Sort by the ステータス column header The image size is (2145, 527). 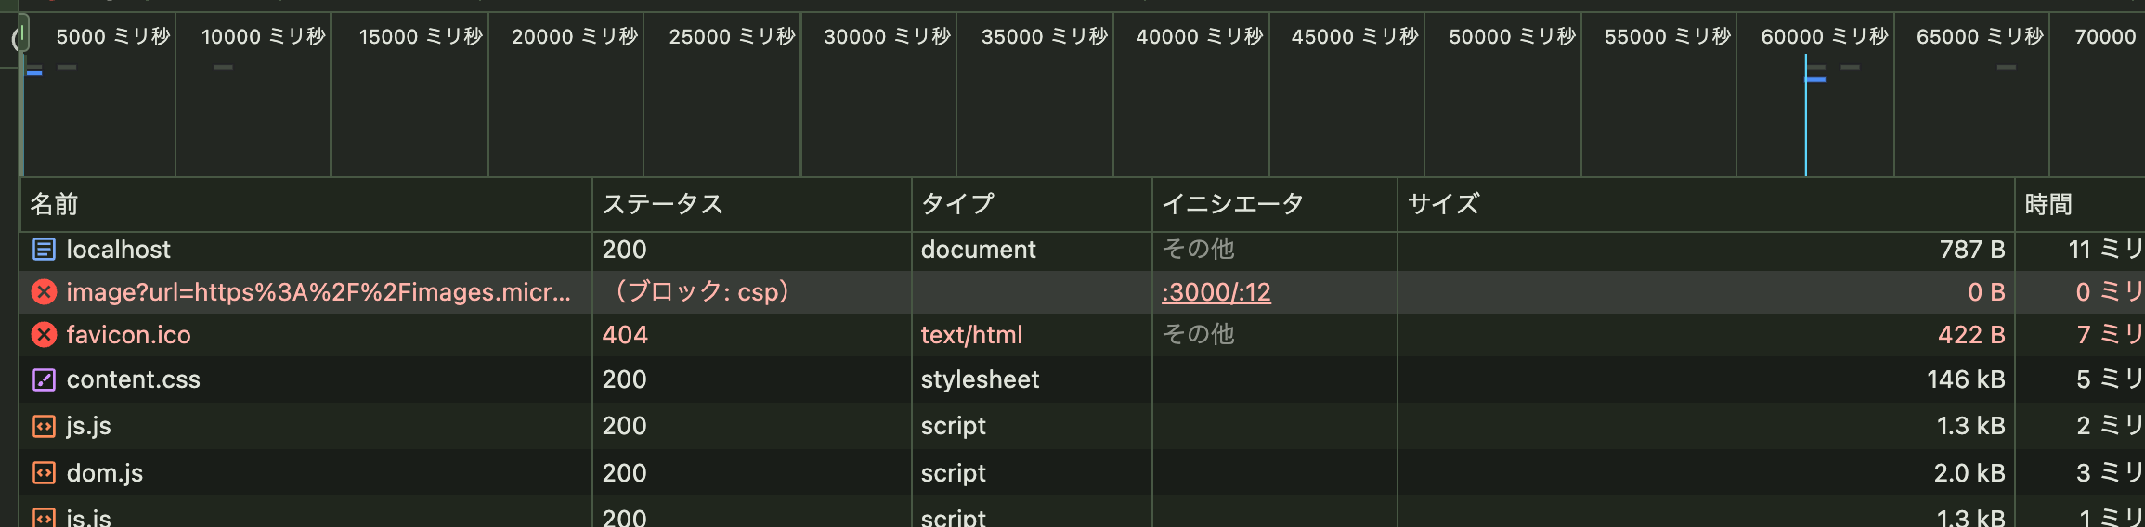pyautogui.click(x=662, y=204)
